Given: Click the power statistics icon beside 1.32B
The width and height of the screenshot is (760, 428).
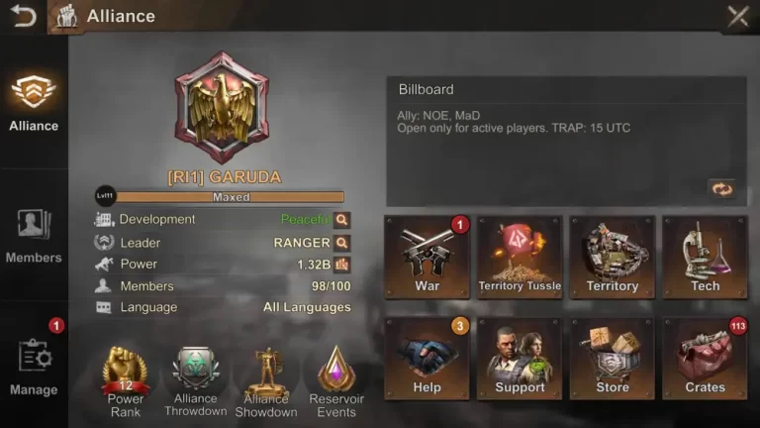Looking at the screenshot, I should 342,265.
